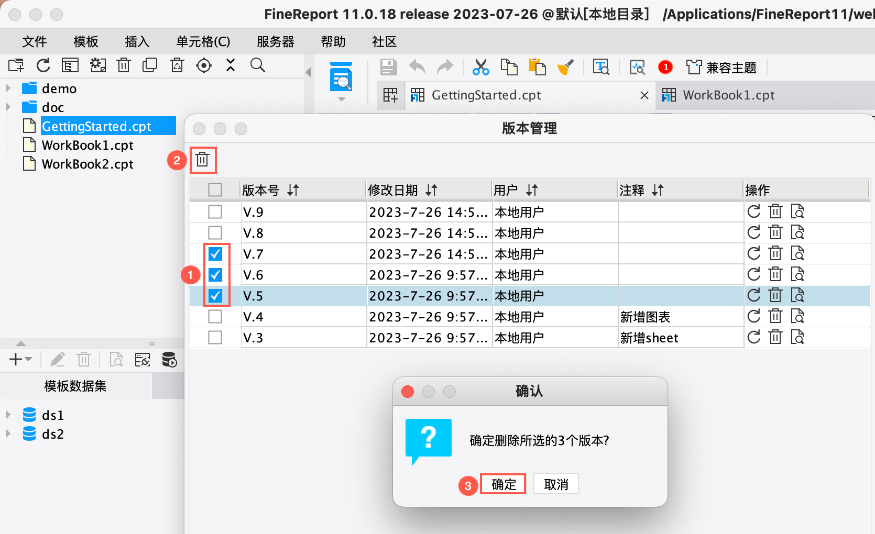The height and width of the screenshot is (534, 875).
Task: Open the 帮助 menu
Action: point(333,41)
